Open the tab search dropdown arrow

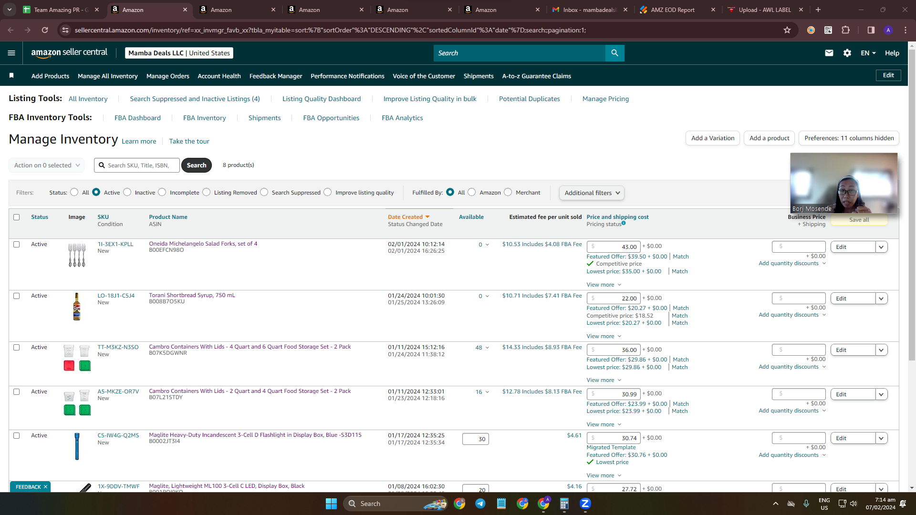[10, 10]
